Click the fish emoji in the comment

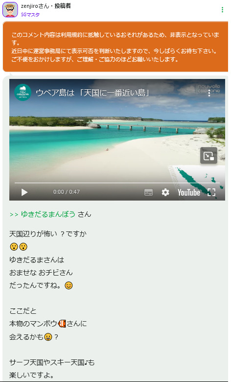tap(62, 324)
